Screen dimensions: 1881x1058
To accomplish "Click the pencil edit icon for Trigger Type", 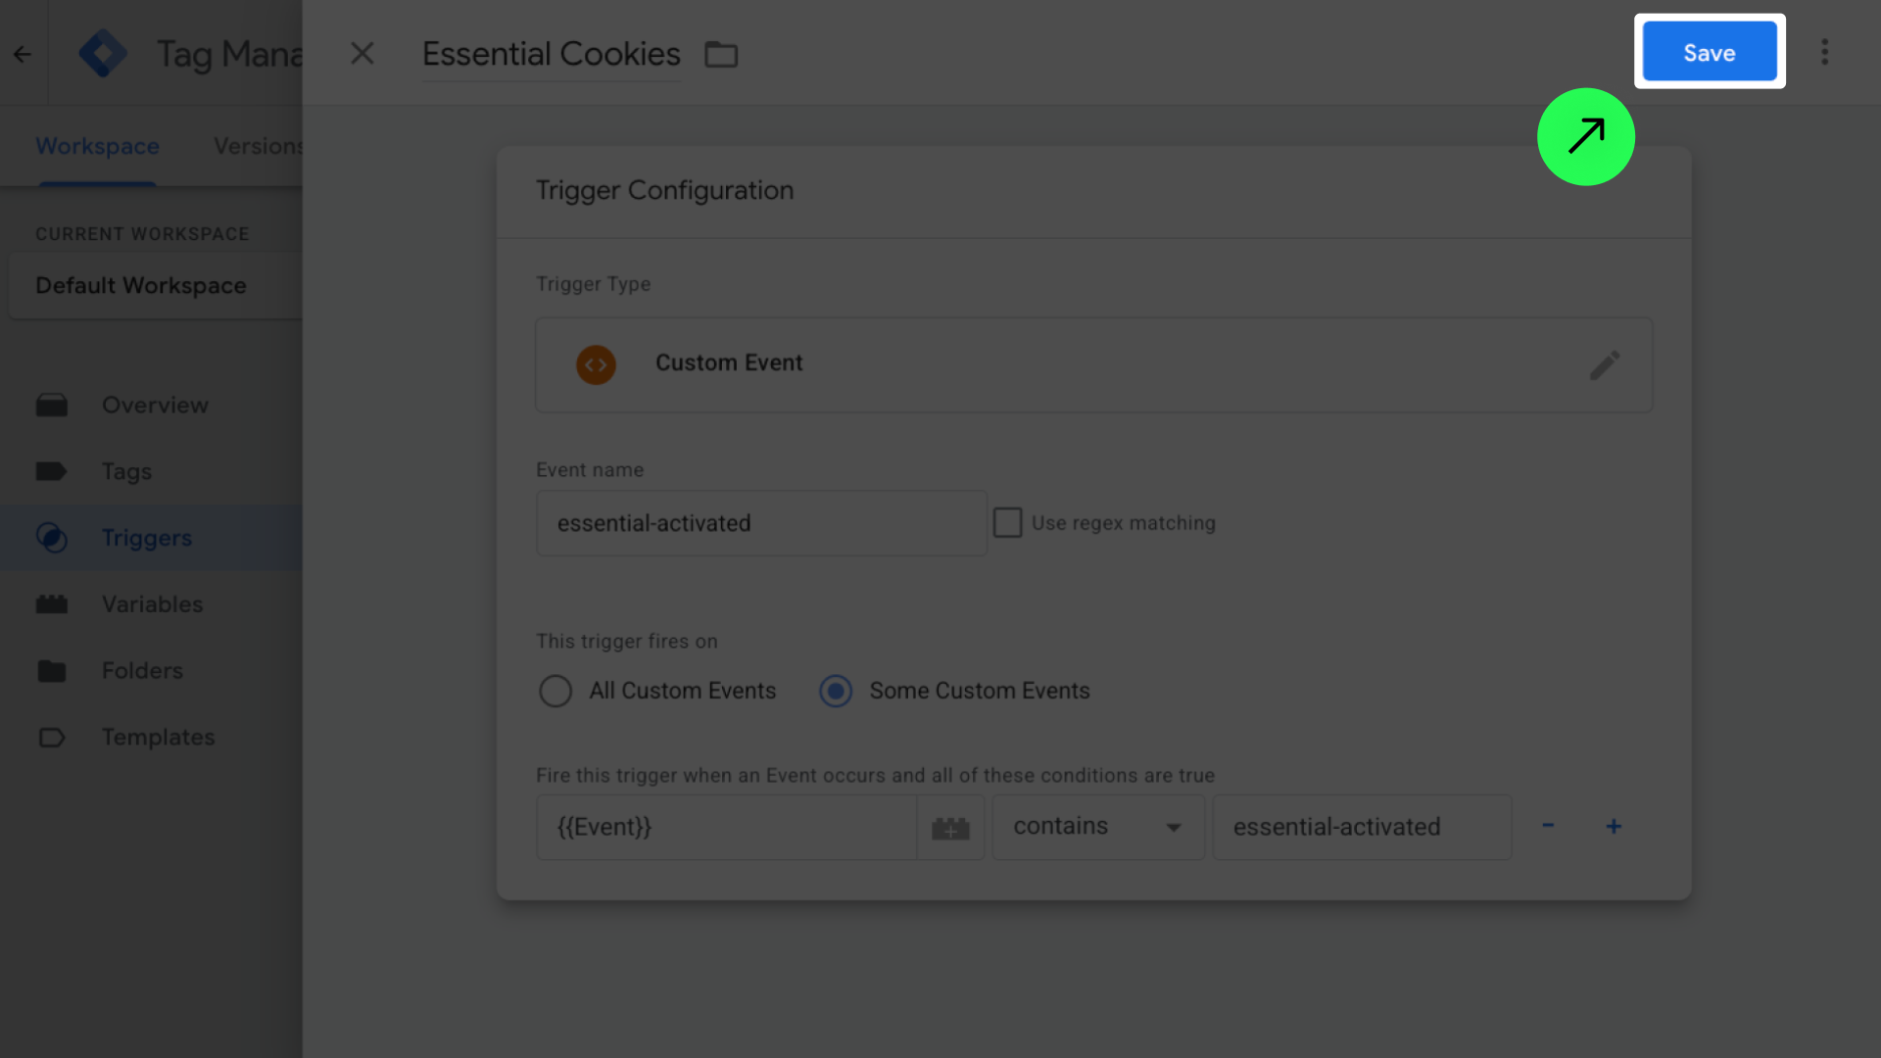I will (x=1604, y=365).
